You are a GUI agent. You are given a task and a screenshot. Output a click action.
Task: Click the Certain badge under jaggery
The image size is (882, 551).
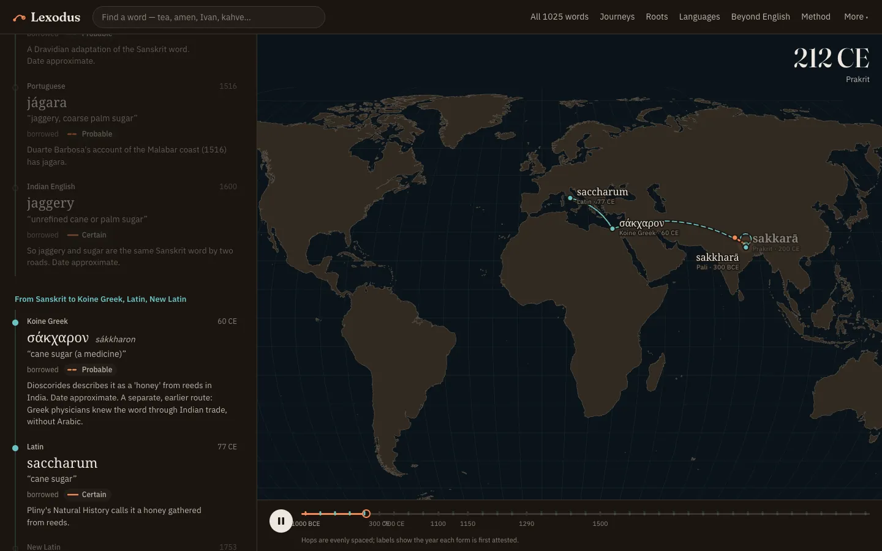click(87, 235)
